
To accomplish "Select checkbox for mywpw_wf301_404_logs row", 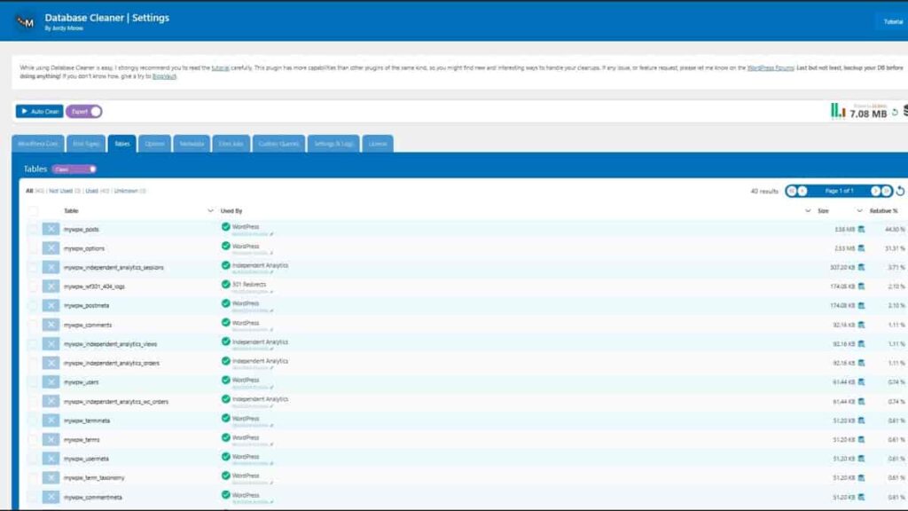I will pos(33,287).
